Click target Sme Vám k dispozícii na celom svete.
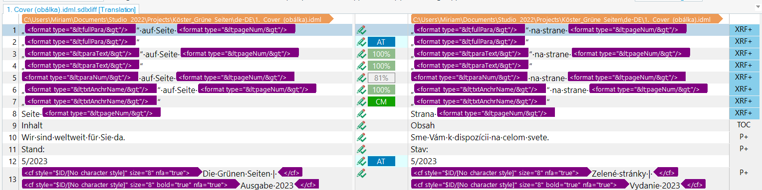Image resolution: width=762 pixels, height=190 pixels. tap(480, 137)
